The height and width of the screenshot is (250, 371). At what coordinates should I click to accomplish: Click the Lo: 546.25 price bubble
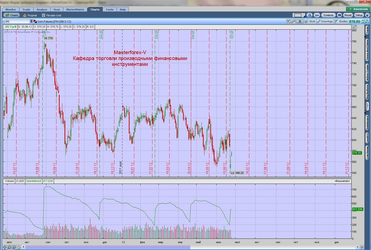pos(237,173)
